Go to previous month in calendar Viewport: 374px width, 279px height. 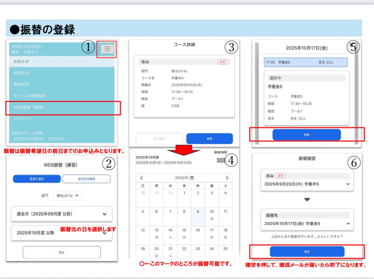(x=142, y=178)
